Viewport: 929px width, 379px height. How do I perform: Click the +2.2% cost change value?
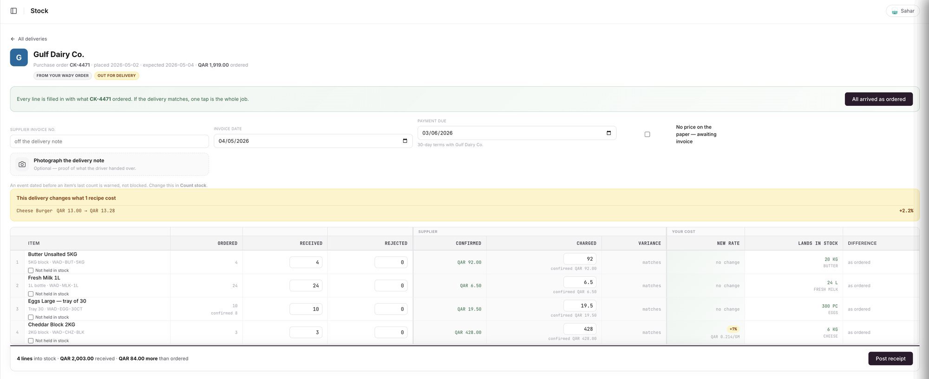click(906, 211)
